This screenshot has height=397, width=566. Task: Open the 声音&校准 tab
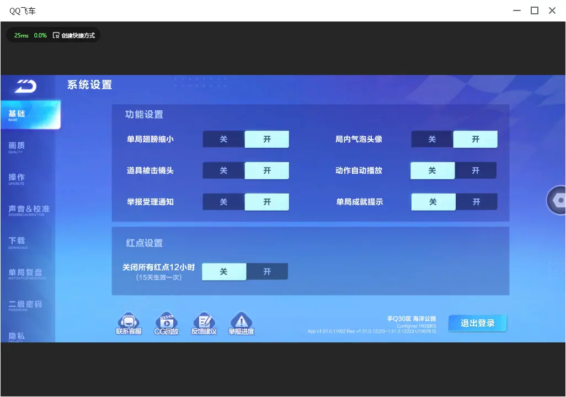click(x=28, y=211)
